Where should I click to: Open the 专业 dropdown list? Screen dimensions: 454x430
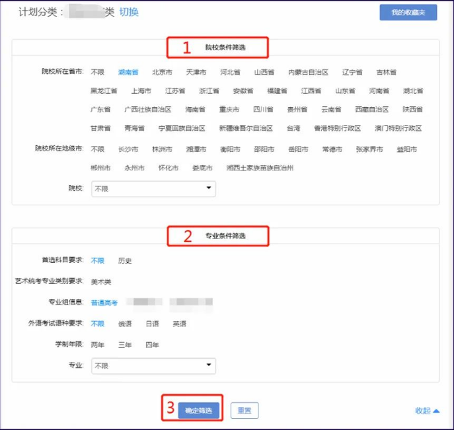pyautogui.click(x=153, y=365)
